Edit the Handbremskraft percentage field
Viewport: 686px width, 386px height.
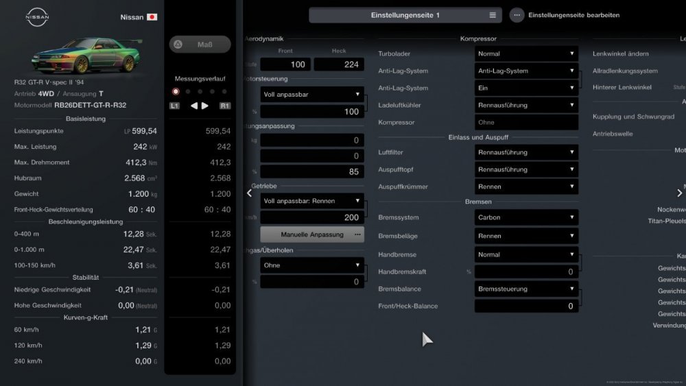pos(526,272)
